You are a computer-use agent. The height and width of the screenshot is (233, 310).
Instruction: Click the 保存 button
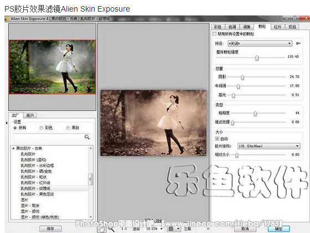click(x=50, y=229)
